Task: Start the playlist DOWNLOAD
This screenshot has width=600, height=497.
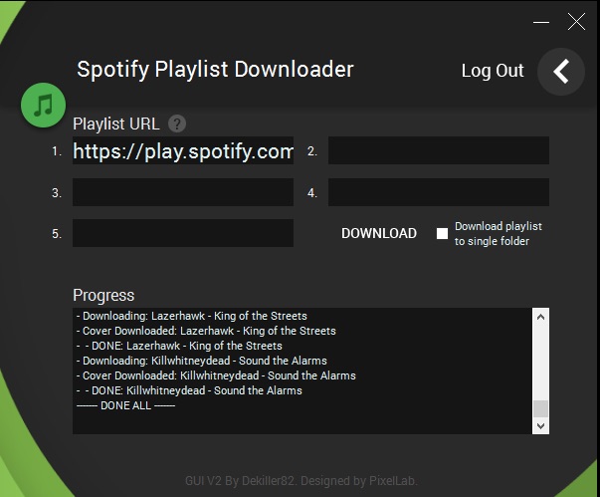Action: [379, 233]
